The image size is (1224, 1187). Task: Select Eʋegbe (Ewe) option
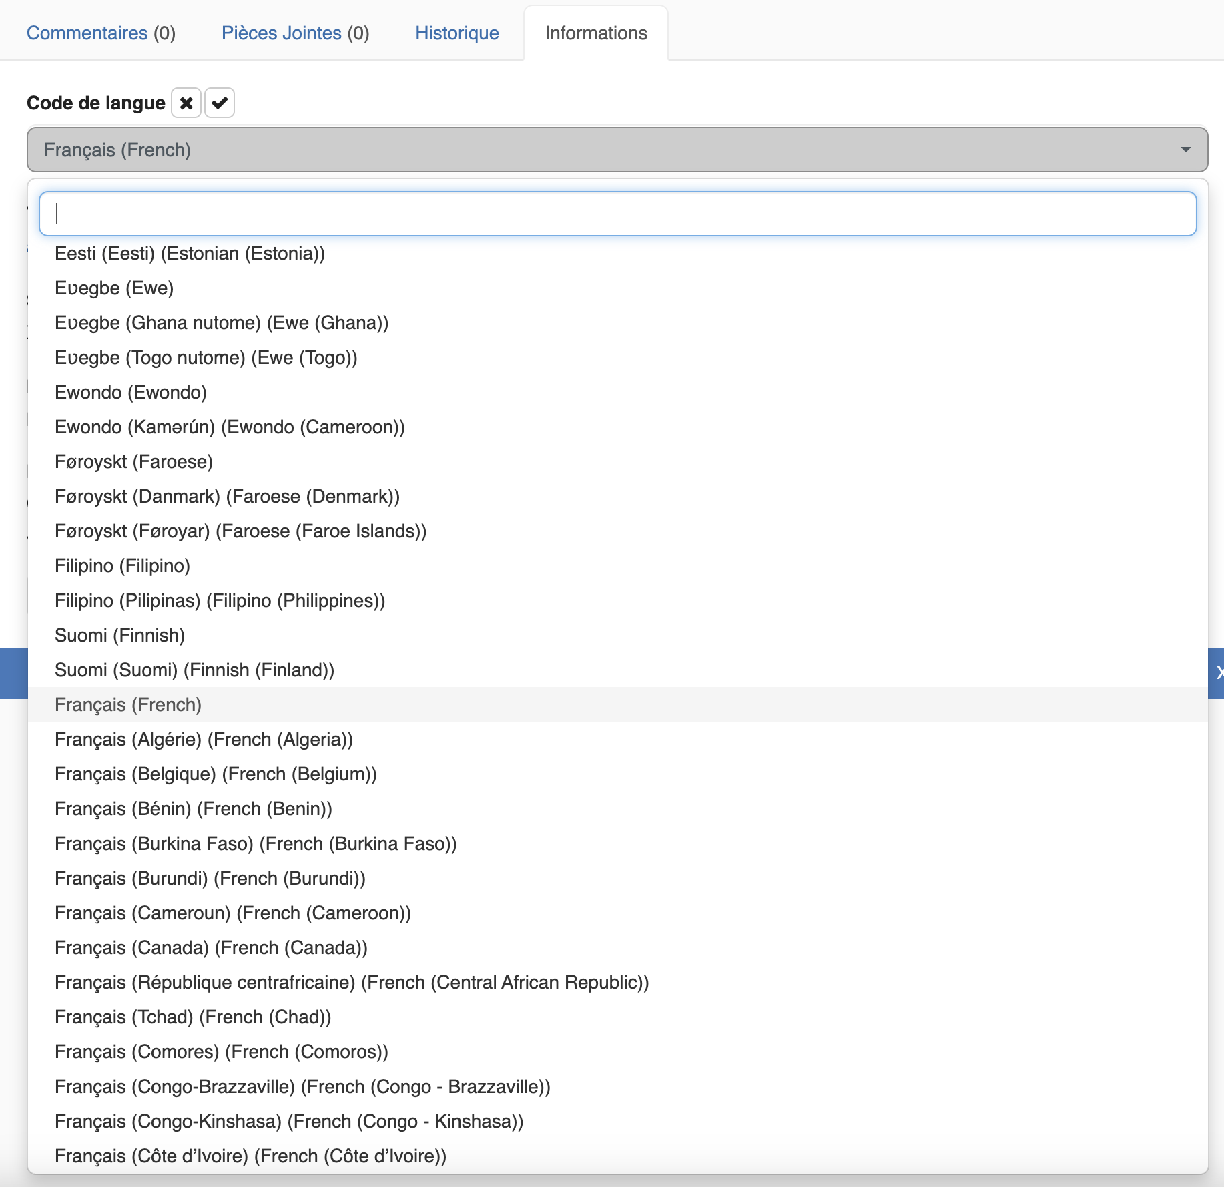pyautogui.click(x=617, y=288)
